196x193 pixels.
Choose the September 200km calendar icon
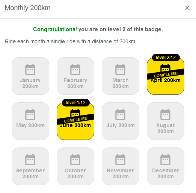[x=30, y=160]
